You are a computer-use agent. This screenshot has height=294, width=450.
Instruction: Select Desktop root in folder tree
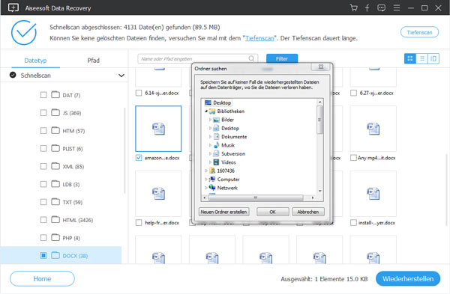tap(222, 102)
